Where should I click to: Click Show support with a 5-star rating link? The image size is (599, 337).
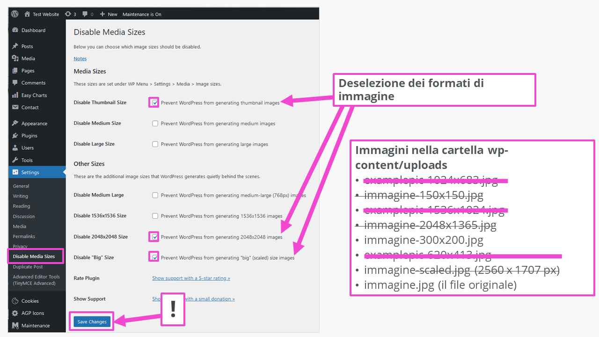coord(191,278)
